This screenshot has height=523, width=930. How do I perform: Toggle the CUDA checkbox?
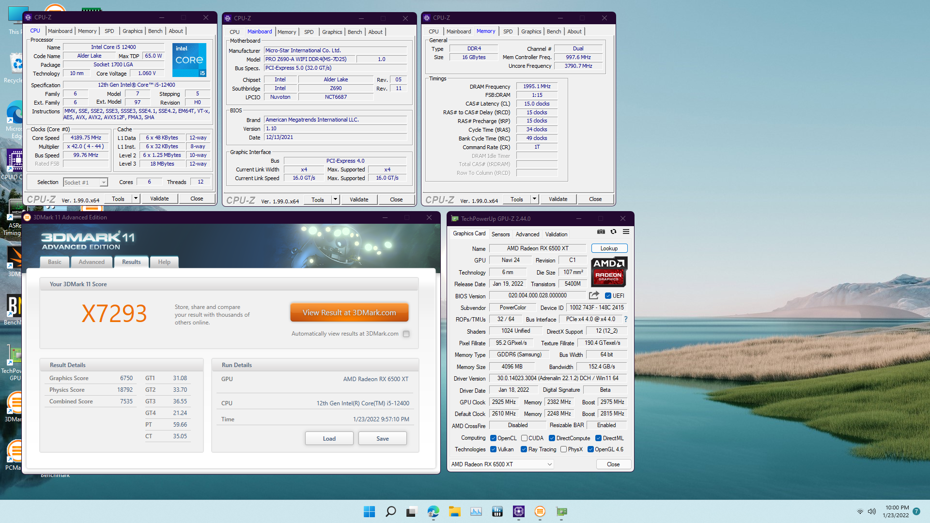pyautogui.click(x=524, y=438)
